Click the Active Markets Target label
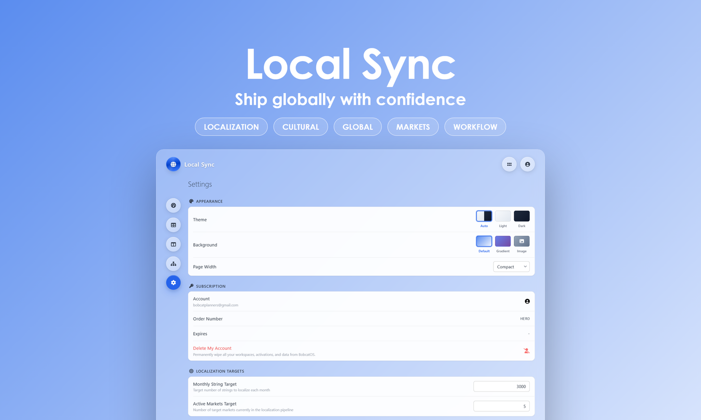The height and width of the screenshot is (420, 701). [x=215, y=404]
